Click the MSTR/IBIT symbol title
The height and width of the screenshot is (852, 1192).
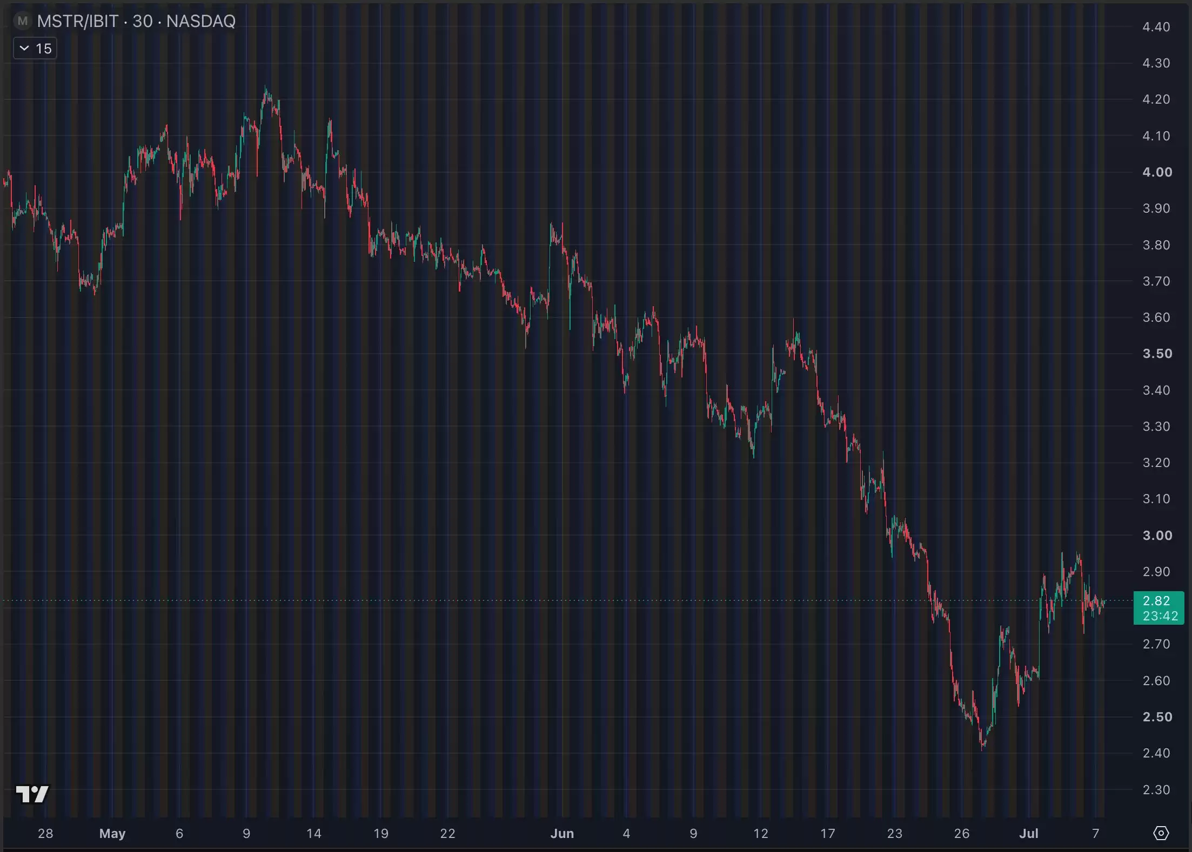click(x=77, y=21)
